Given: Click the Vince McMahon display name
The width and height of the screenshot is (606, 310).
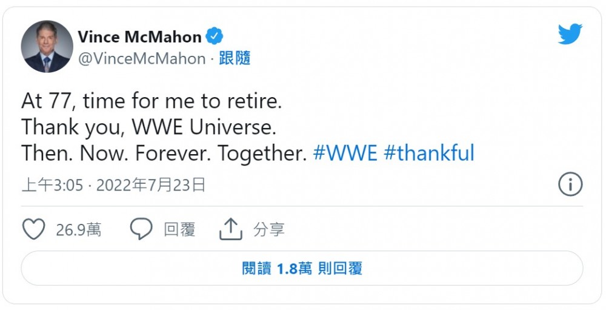Looking at the screenshot, I should tap(139, 37).
